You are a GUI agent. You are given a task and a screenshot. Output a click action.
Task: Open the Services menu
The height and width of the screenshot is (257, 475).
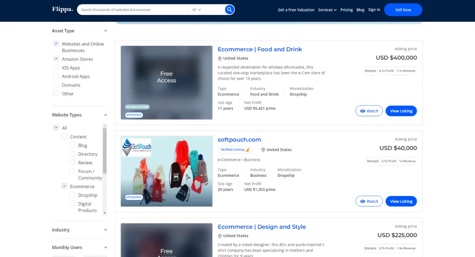click(x=327, y=10)
